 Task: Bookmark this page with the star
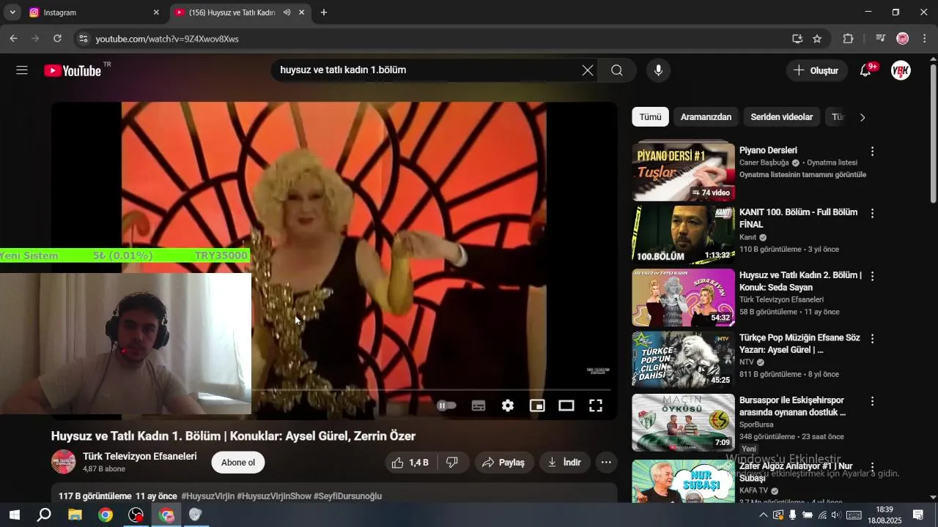[x=817, y=39]
